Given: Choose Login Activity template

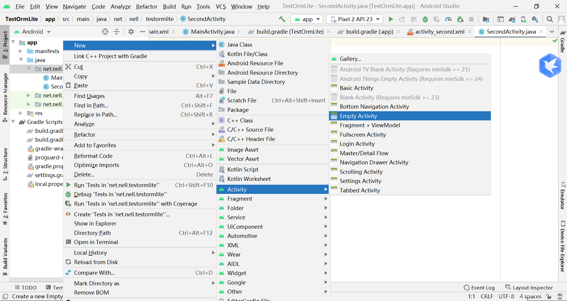Looking at the screenshot, I should pyautogui.click(x=410, y=144).
